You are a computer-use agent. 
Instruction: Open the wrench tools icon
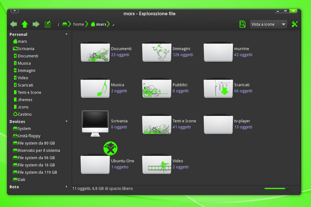[294, 24]
